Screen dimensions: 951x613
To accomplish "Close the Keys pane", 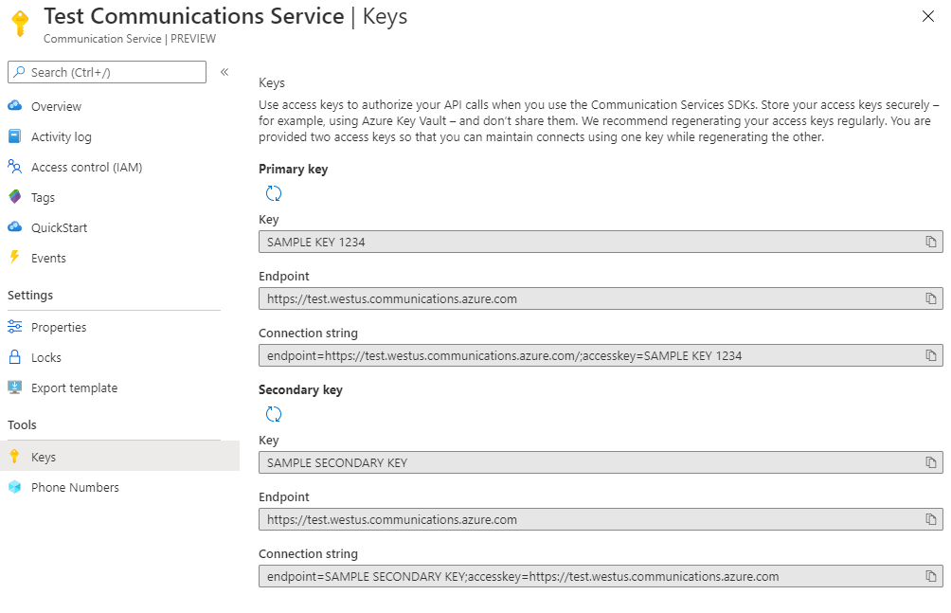I will pyautogui.click(x=926, y=16).
